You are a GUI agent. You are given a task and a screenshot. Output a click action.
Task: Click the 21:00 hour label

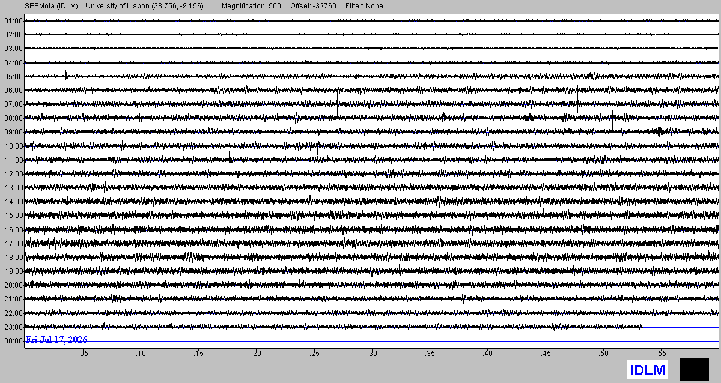tap(13, 299)
